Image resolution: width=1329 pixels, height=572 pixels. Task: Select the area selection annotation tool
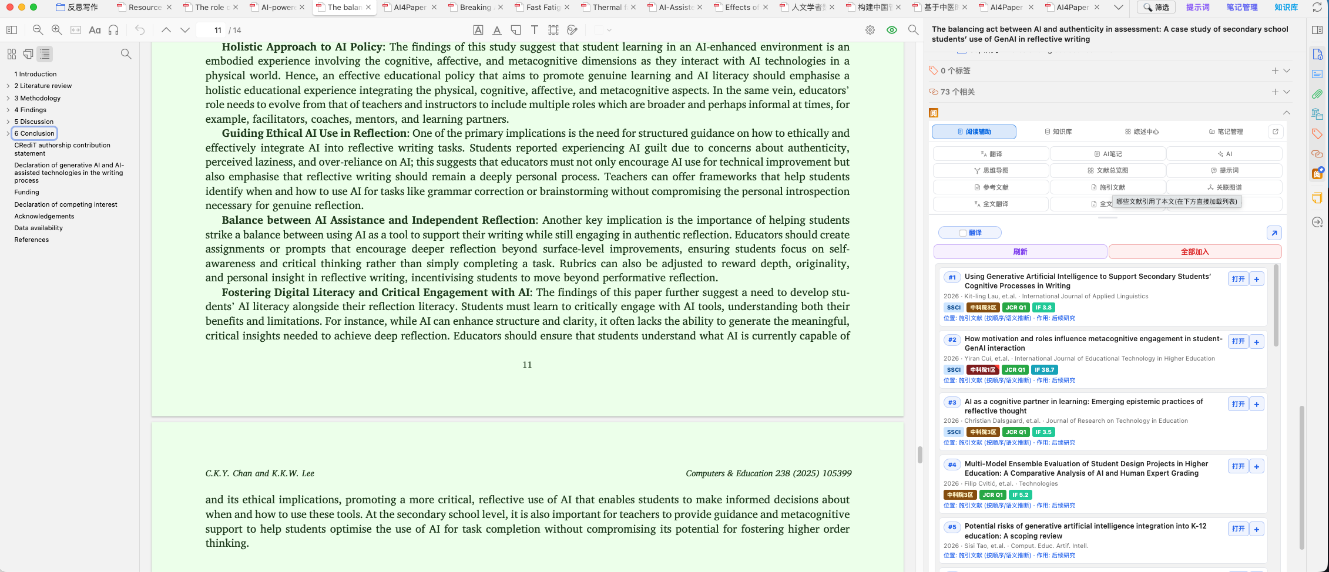click(x=553, y=30)
